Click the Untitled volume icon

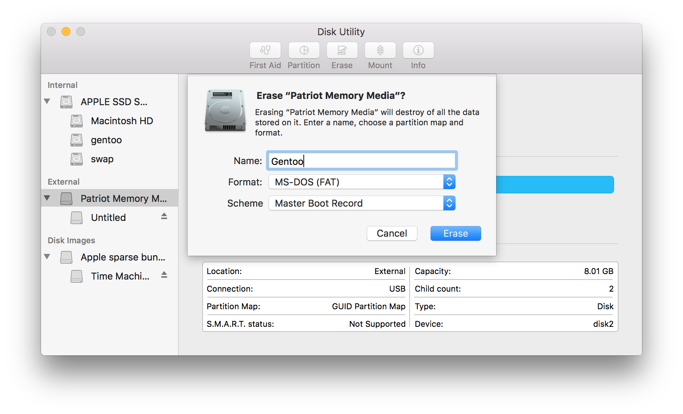77,218
